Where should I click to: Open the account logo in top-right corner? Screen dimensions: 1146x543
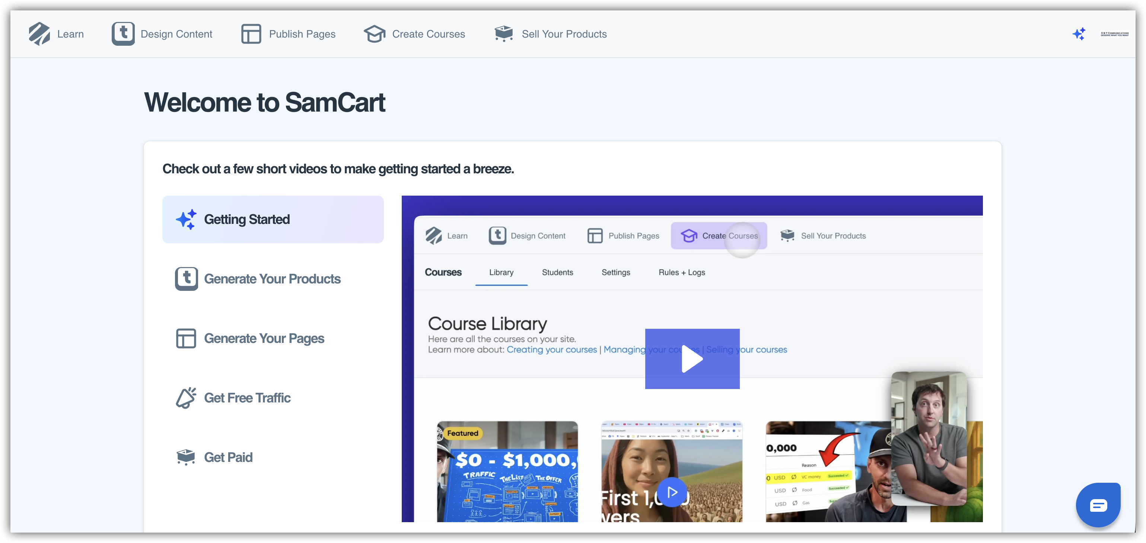(1114, 34)
